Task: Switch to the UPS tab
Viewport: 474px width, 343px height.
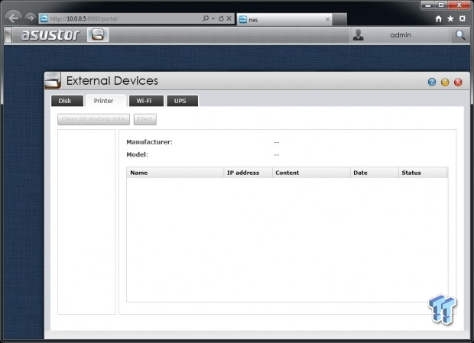Action: click(182, 101)
